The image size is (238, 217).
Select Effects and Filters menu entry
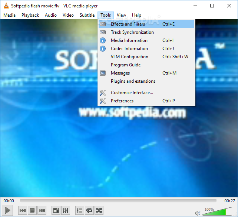pos(146,24)
